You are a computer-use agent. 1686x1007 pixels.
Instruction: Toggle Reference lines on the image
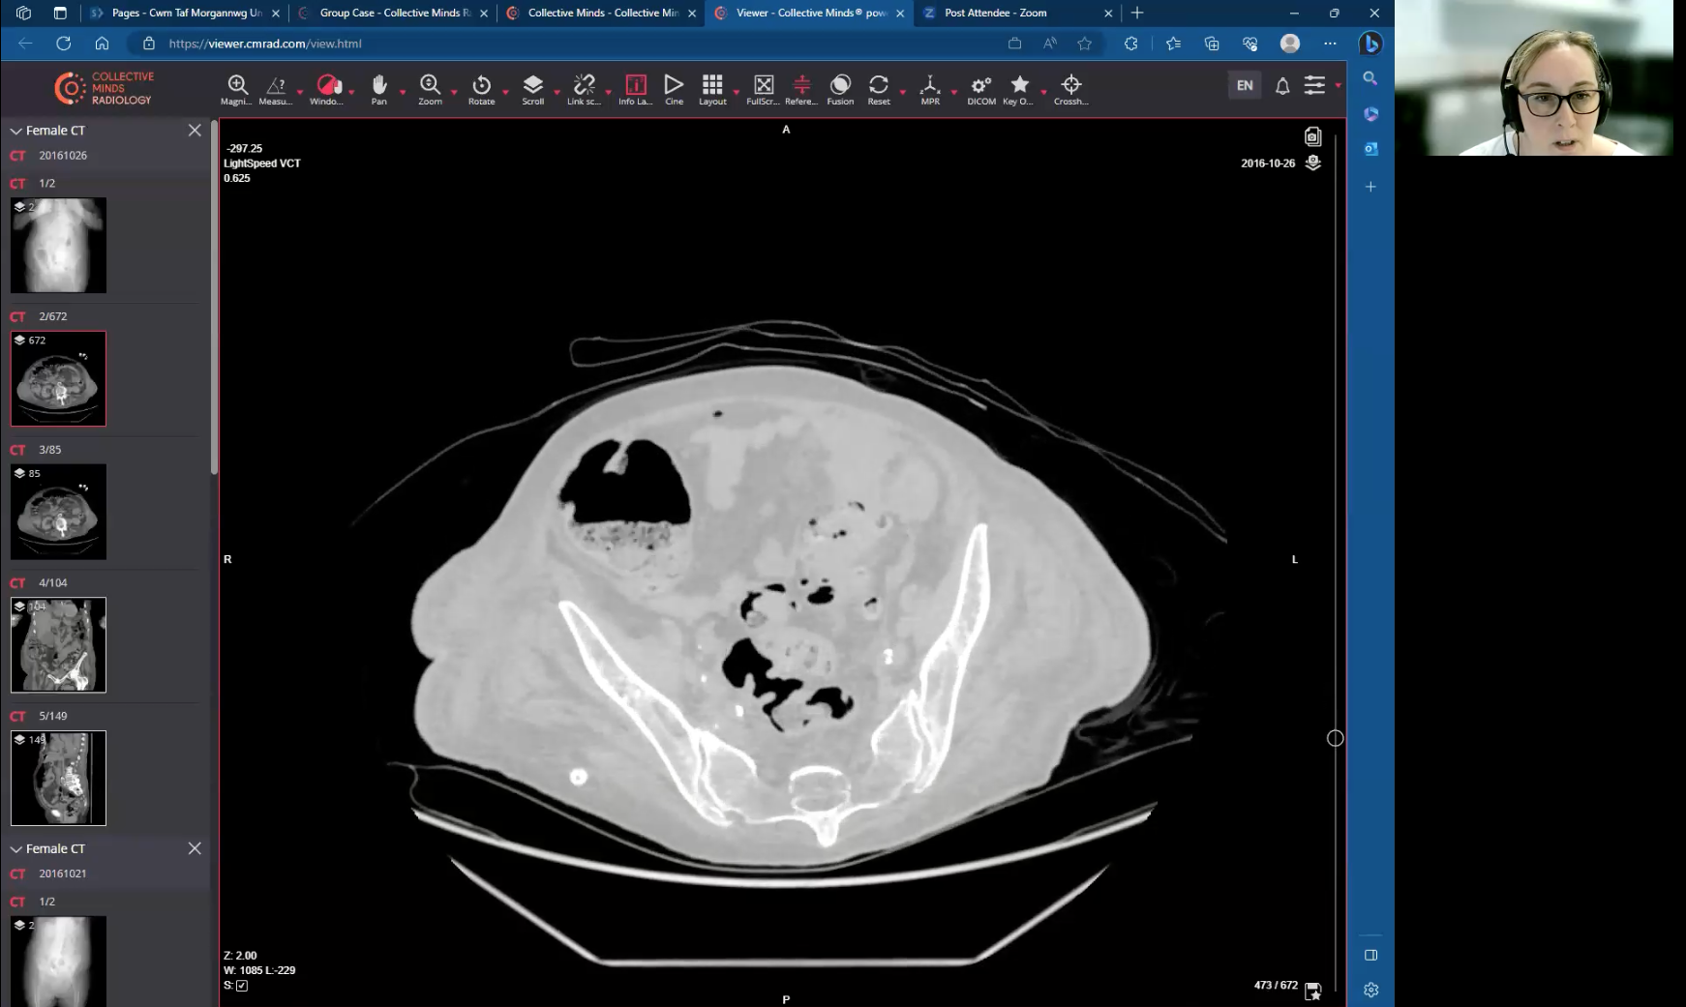(x=801, y=89)
